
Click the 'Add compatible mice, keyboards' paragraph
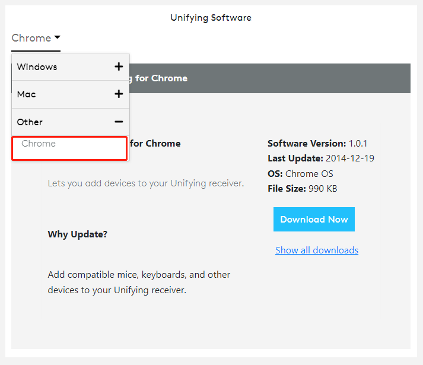[139, 282]
